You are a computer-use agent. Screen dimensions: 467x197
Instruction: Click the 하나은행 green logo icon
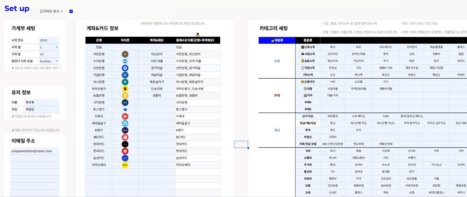click(125, 82)
